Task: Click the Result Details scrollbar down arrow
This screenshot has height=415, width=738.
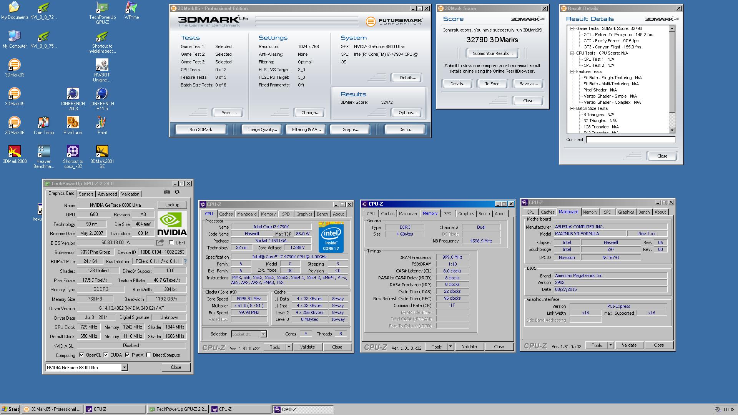Action: pyautogui.click(x=672, y=130)
